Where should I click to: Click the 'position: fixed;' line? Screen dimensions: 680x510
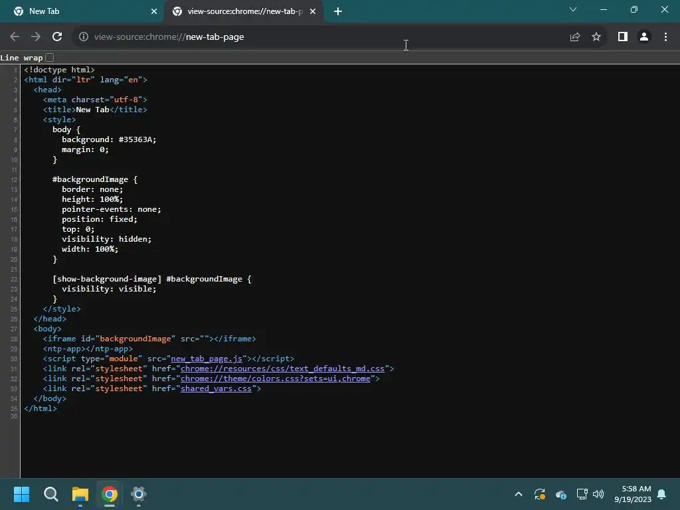[100, 219]
